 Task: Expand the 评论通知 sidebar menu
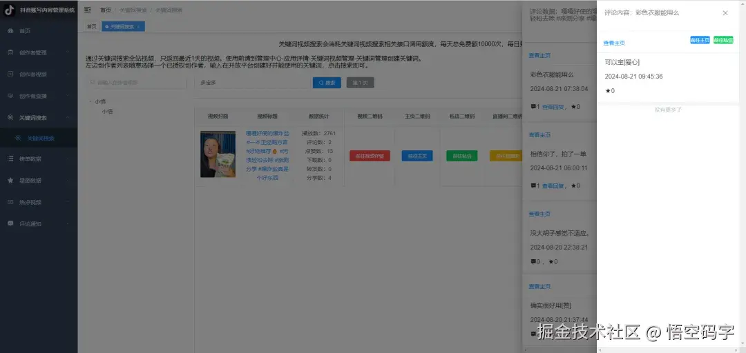pyautogui.click(x=39, y=223)
